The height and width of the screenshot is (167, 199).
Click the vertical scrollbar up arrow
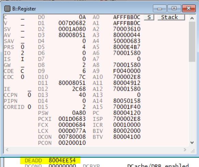point(192,18)
